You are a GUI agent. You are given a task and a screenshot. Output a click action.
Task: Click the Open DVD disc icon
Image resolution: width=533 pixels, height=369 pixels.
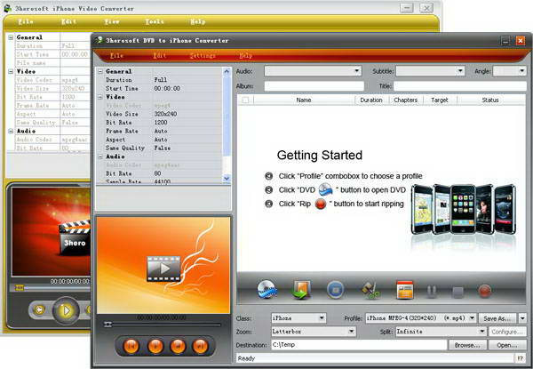pyautogui.click(x=268, y=290)
